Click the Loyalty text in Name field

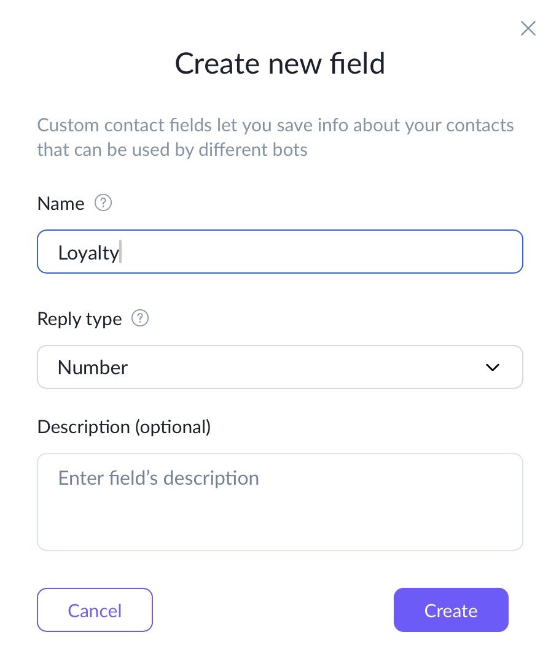[x=88, y=252]
